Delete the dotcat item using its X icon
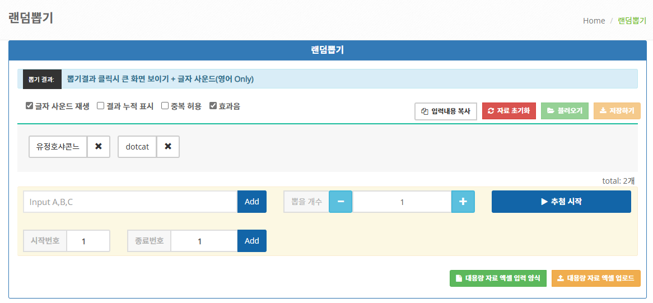Viewport: 653px width, 303px height. point(168,147)
